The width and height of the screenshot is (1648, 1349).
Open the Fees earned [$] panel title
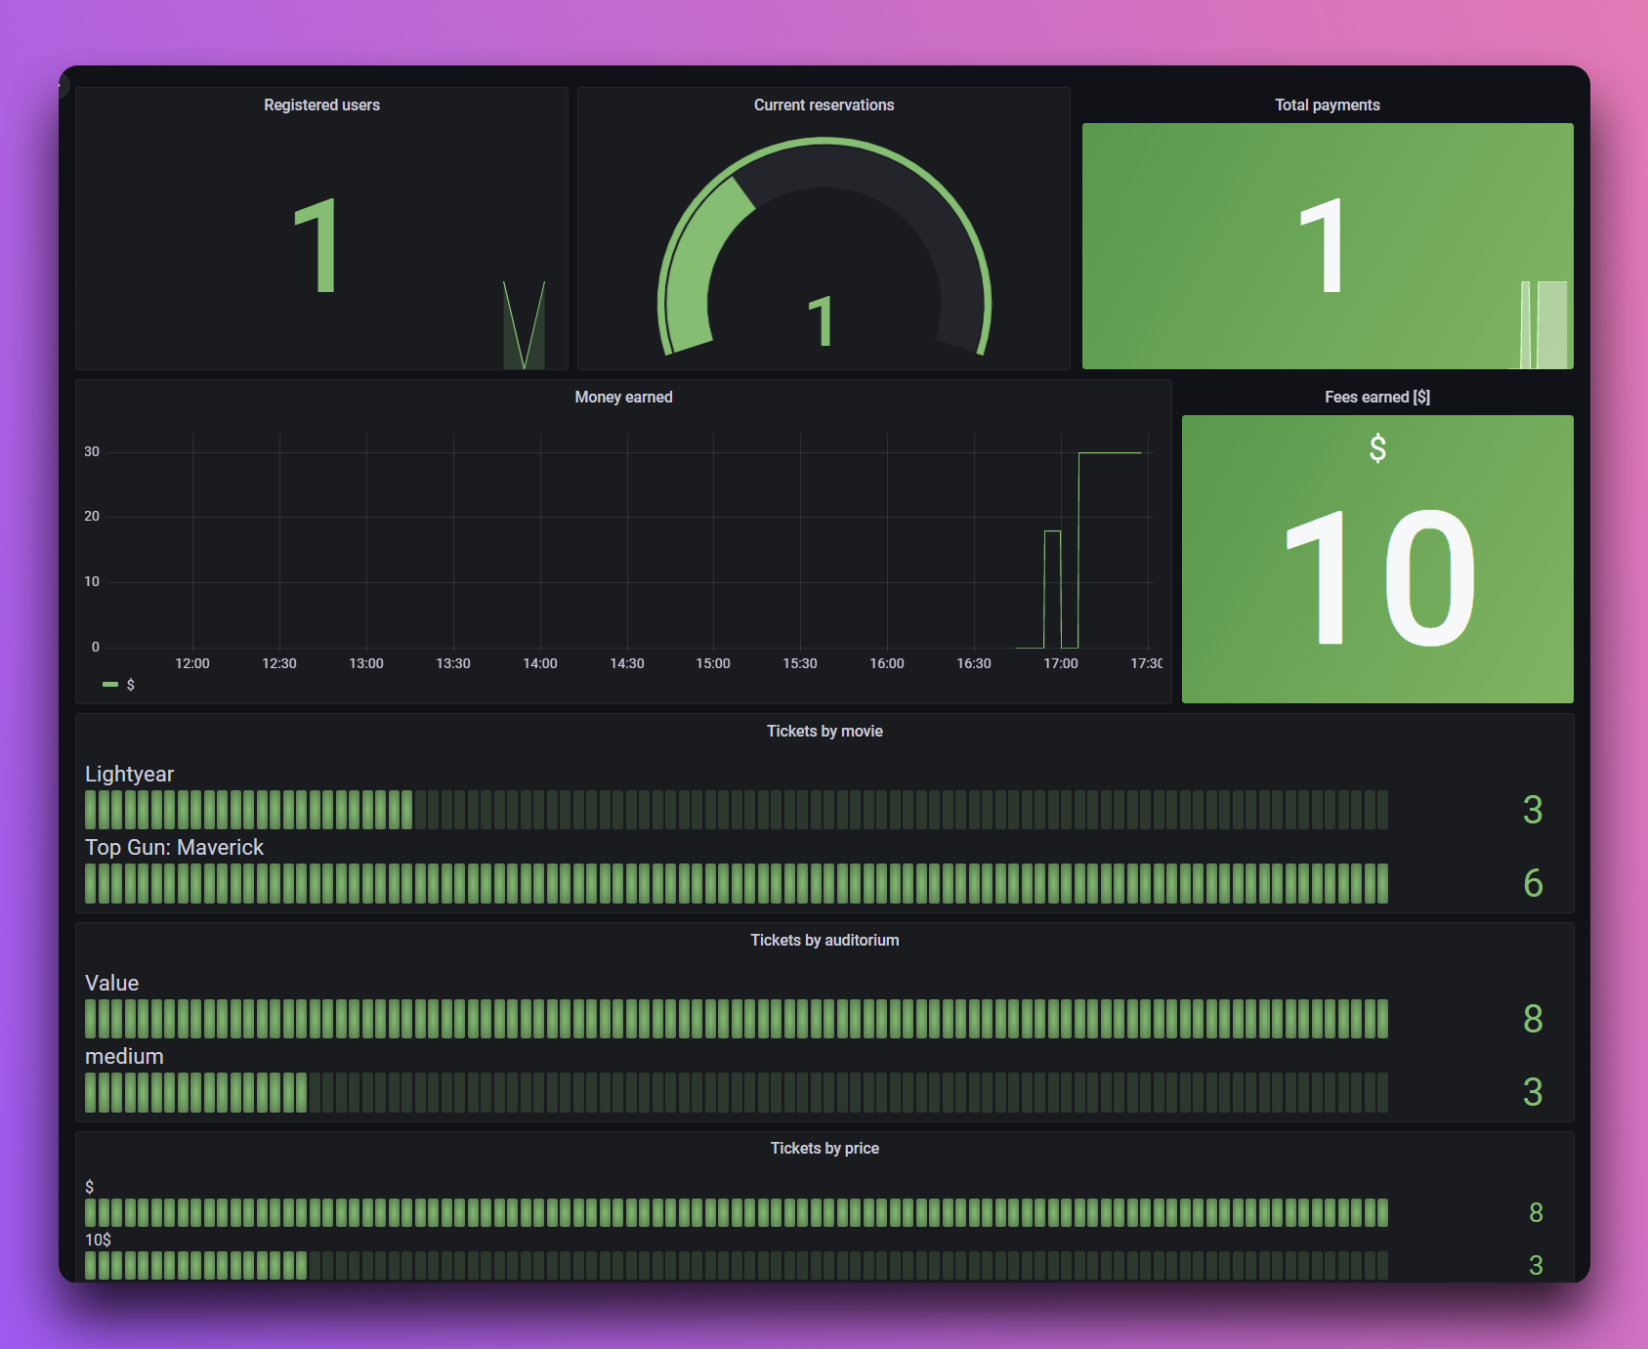(x=1377, y=397)
